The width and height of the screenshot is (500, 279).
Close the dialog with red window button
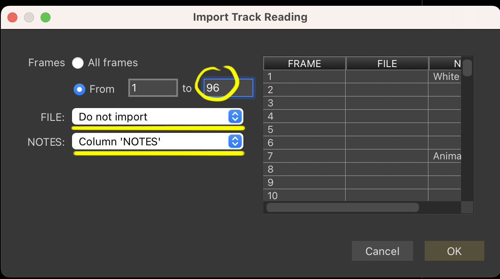pyautogui.click(x=12, y=17)
